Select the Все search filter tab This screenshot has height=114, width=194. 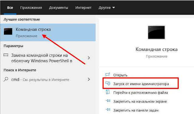(x=10, y=8)
